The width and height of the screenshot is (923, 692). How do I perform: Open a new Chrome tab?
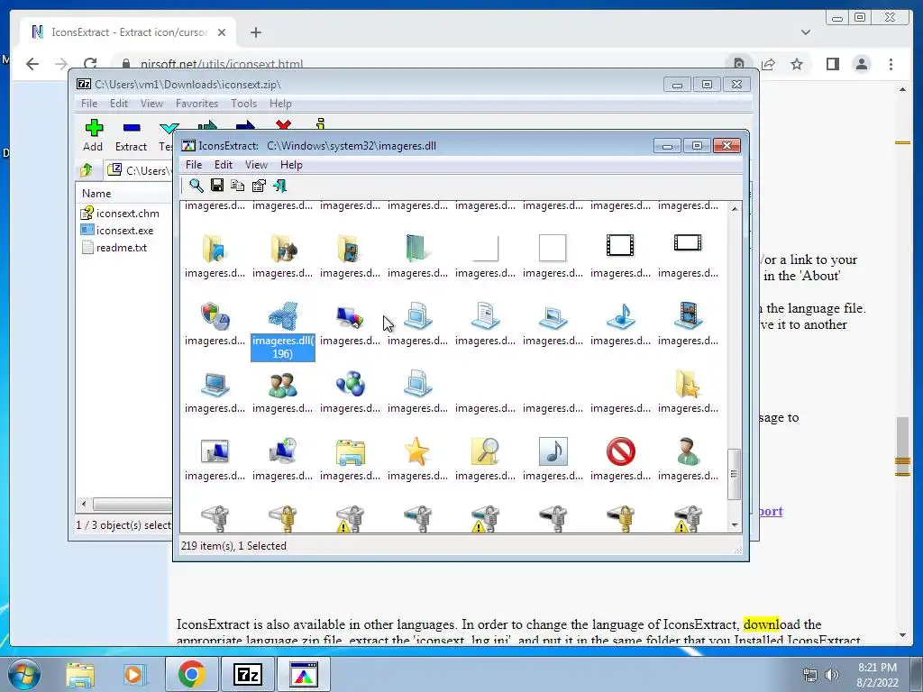click(255, 32)
